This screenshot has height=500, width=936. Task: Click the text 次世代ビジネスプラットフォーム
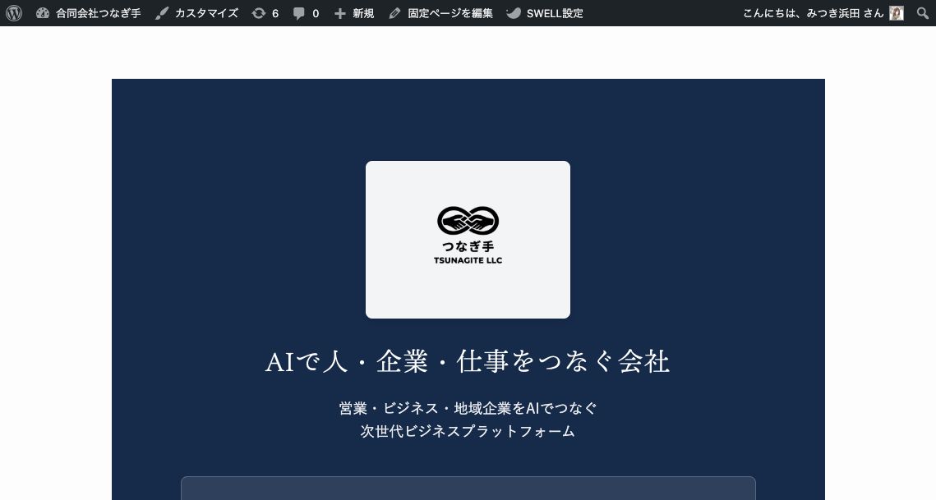click(468, 431)
